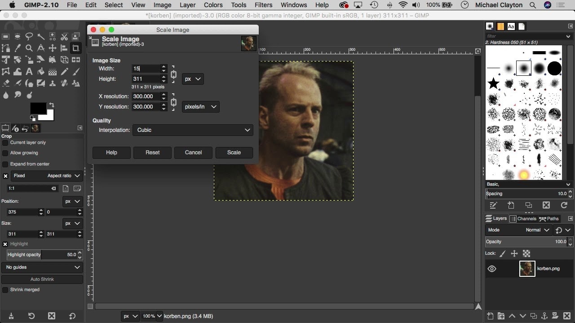Choose the Clone stamp tool
The image size is (575, 323).
[53, 83]
